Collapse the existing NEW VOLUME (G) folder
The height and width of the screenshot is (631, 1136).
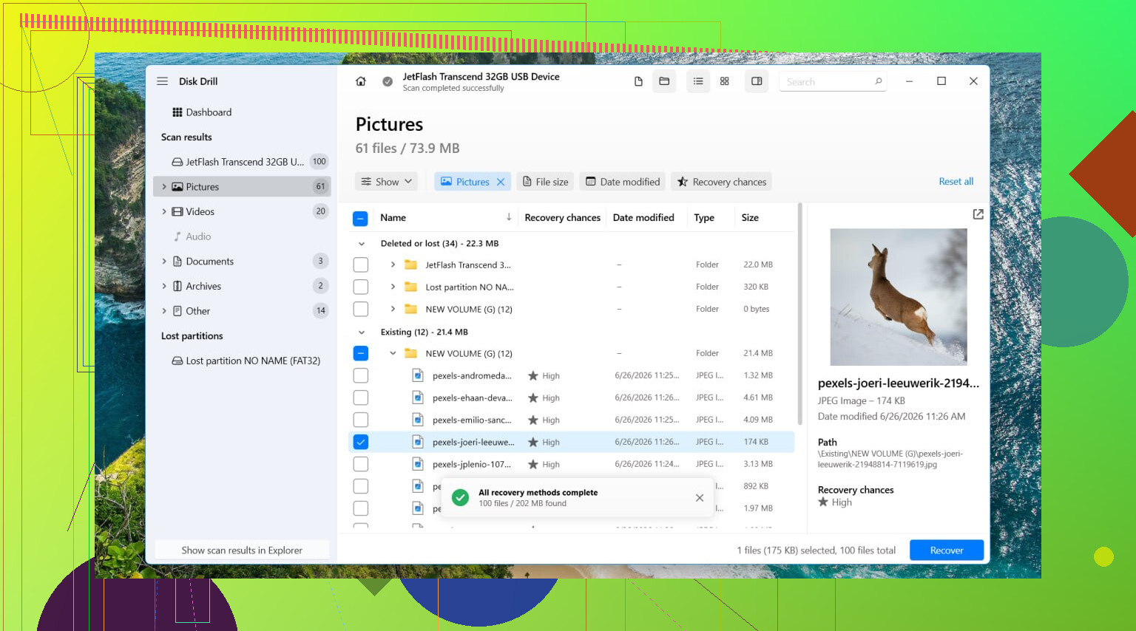393,353
